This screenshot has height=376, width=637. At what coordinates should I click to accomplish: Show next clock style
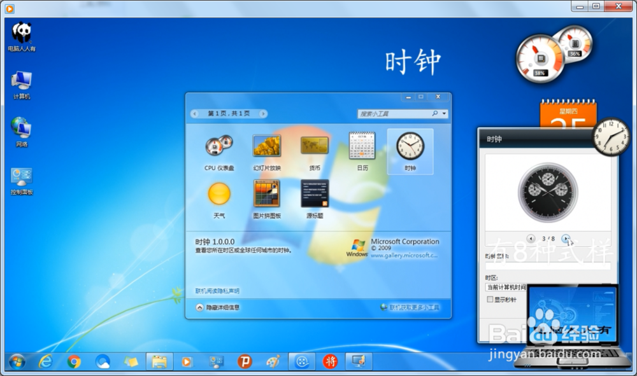pos(566,239)
